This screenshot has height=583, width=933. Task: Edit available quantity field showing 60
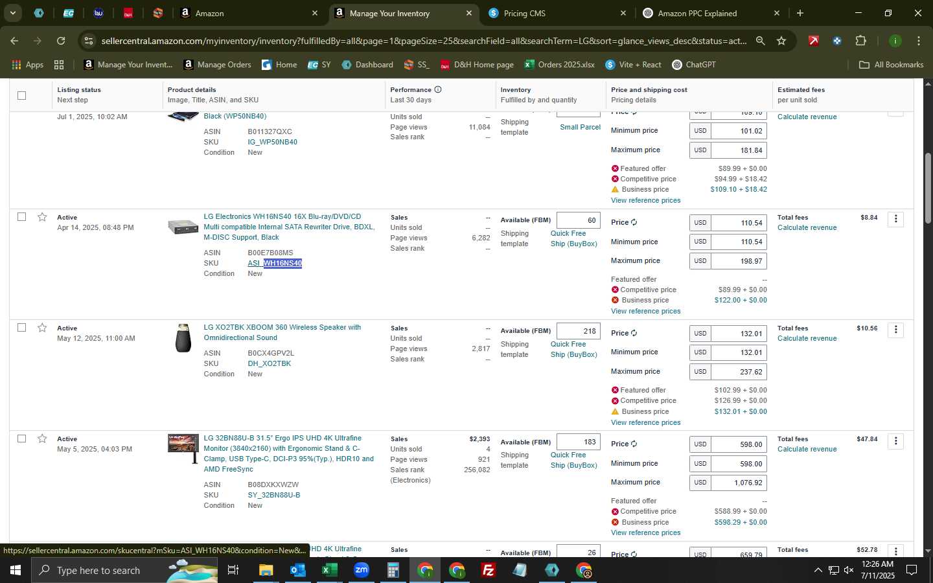(x=578, y=220)
